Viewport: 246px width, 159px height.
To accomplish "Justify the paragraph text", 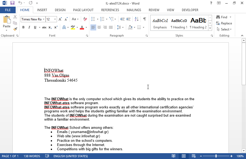I will tap(111, 28).
